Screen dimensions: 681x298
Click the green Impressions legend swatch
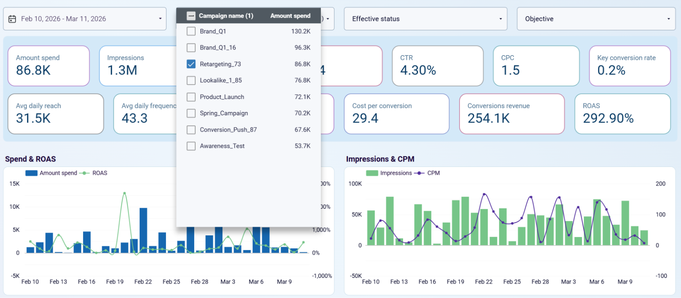point(372,173)
